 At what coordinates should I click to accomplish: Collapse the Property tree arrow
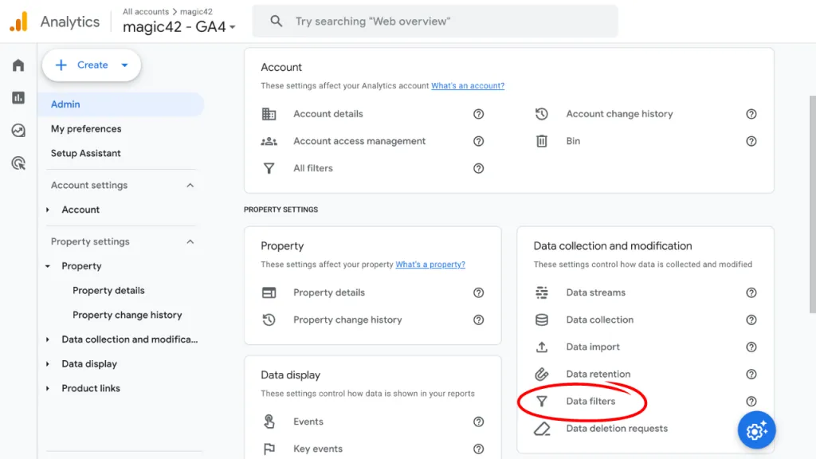pos(47,266)
